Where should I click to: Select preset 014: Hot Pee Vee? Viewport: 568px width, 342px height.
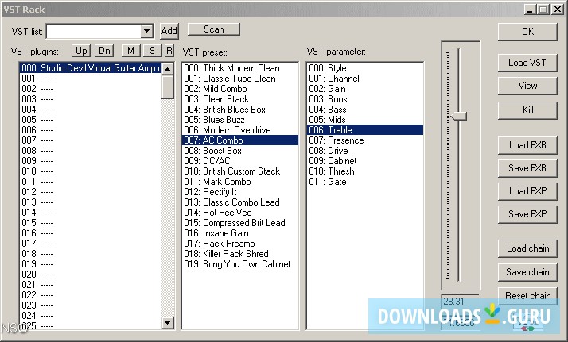(x=240, y=213)
